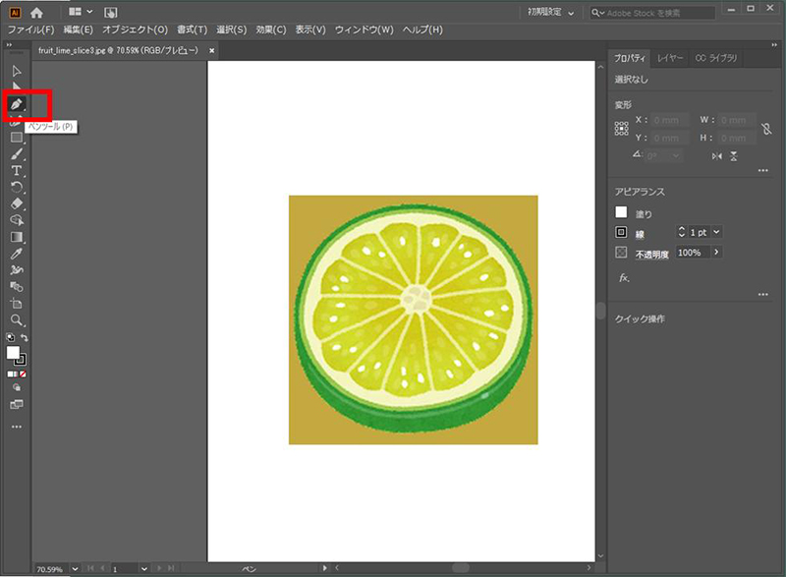Toggle the constrain width and height link

tap(765, 128)
